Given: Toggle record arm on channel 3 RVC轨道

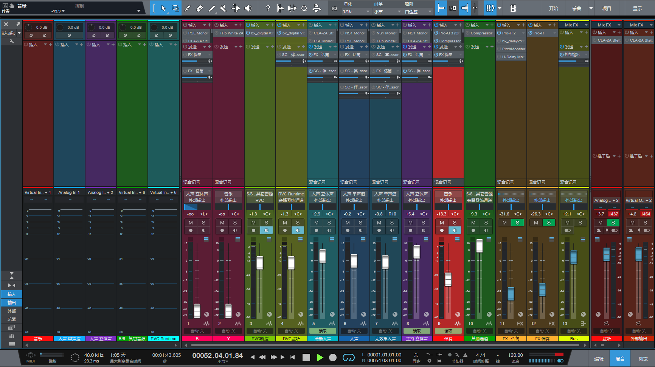Looking at the screenshot, I should click(x=253, y=230).
